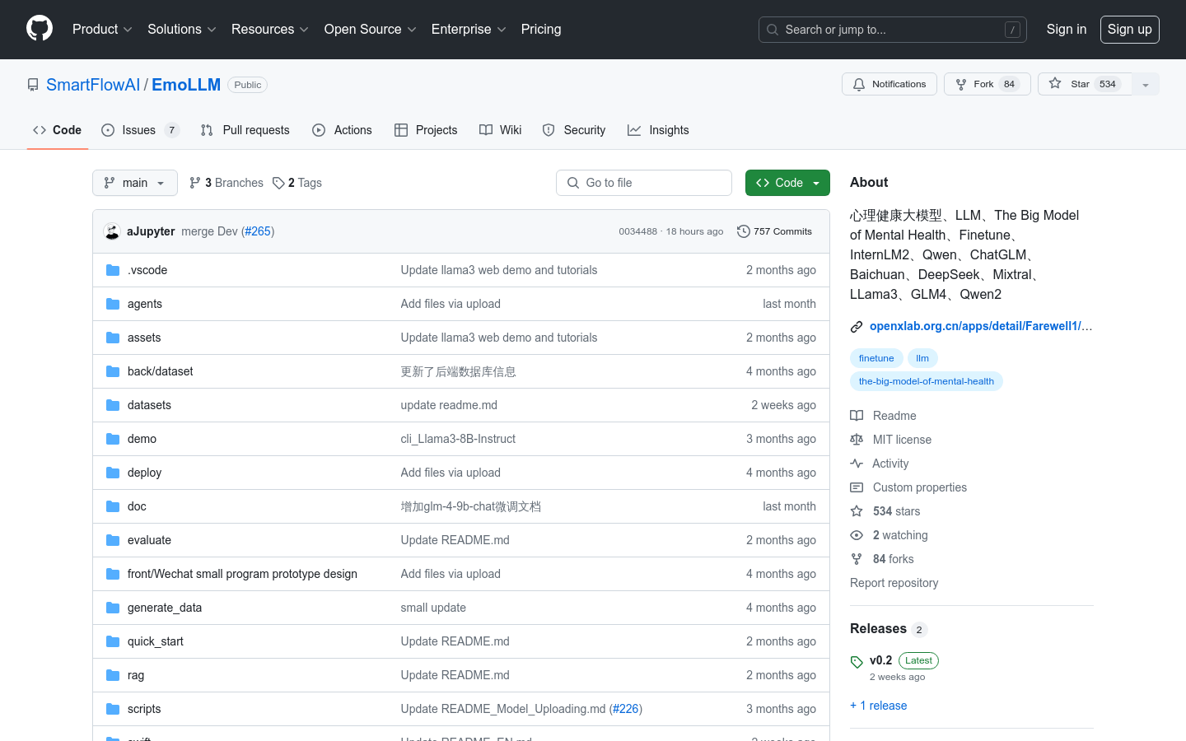This screenshot has width=1186, height=741.
Task: Click the deploy folder icon
Action: point(113,473)
